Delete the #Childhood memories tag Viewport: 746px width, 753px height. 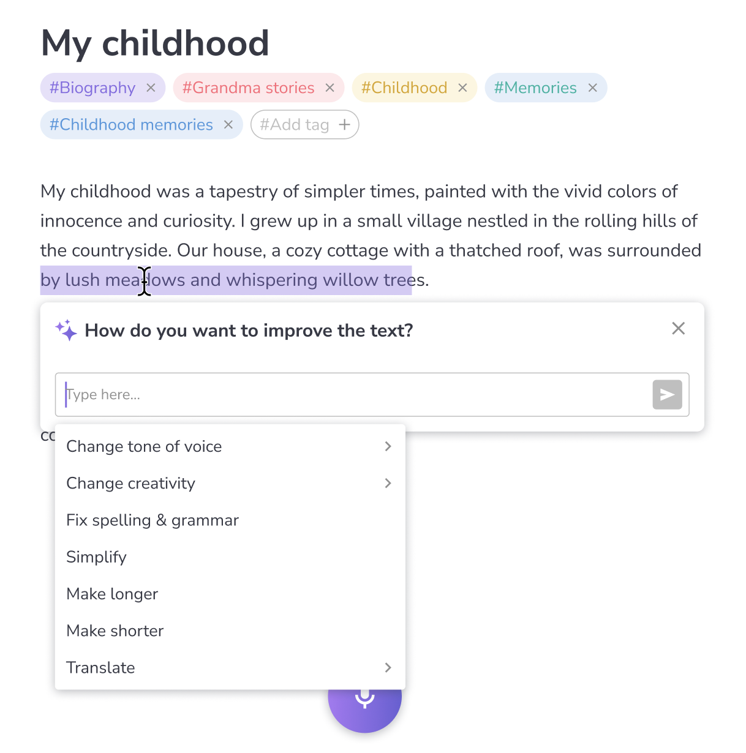pos(228,125)
